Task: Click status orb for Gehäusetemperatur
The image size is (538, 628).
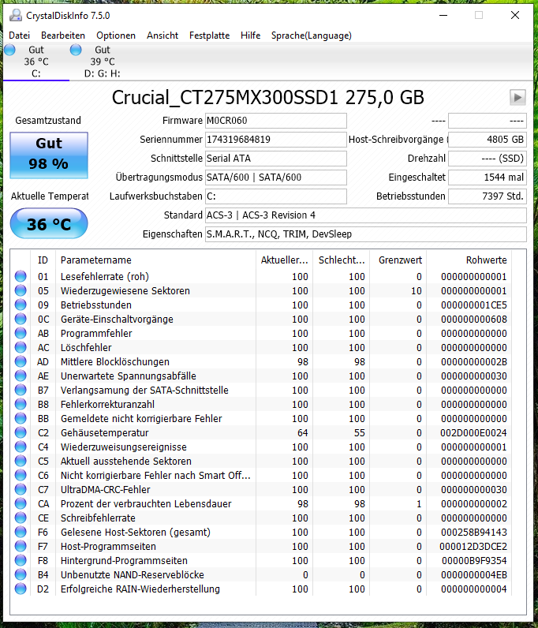Action: coord(21,432)
